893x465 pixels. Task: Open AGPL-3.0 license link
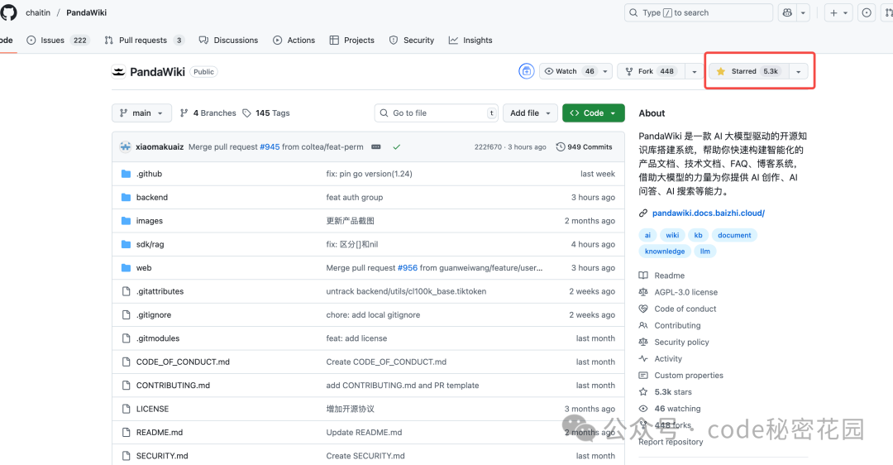[685, 292]
